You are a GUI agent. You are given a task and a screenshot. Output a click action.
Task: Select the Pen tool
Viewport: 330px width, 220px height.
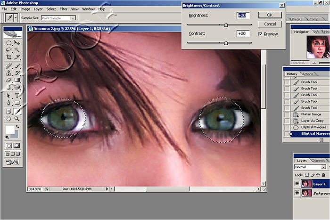pos(8,103)
